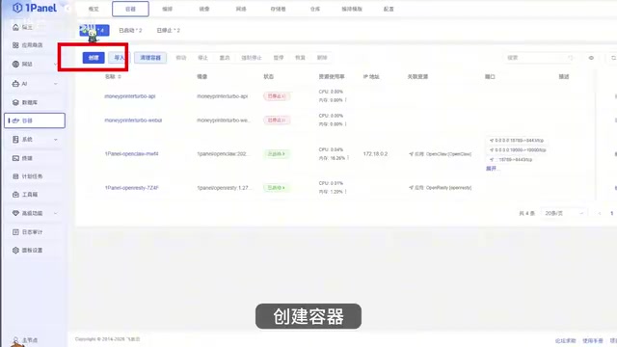Screen dimensions: 617x347
Task: Open the Panel Settings (面板设置) gear item
Action: point(35,251)
